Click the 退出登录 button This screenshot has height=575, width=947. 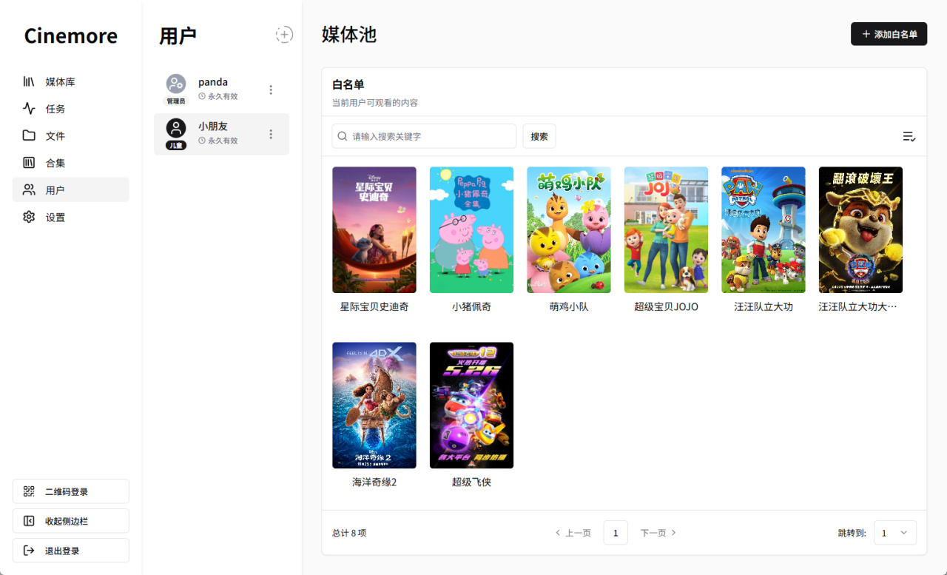point(71,551)
